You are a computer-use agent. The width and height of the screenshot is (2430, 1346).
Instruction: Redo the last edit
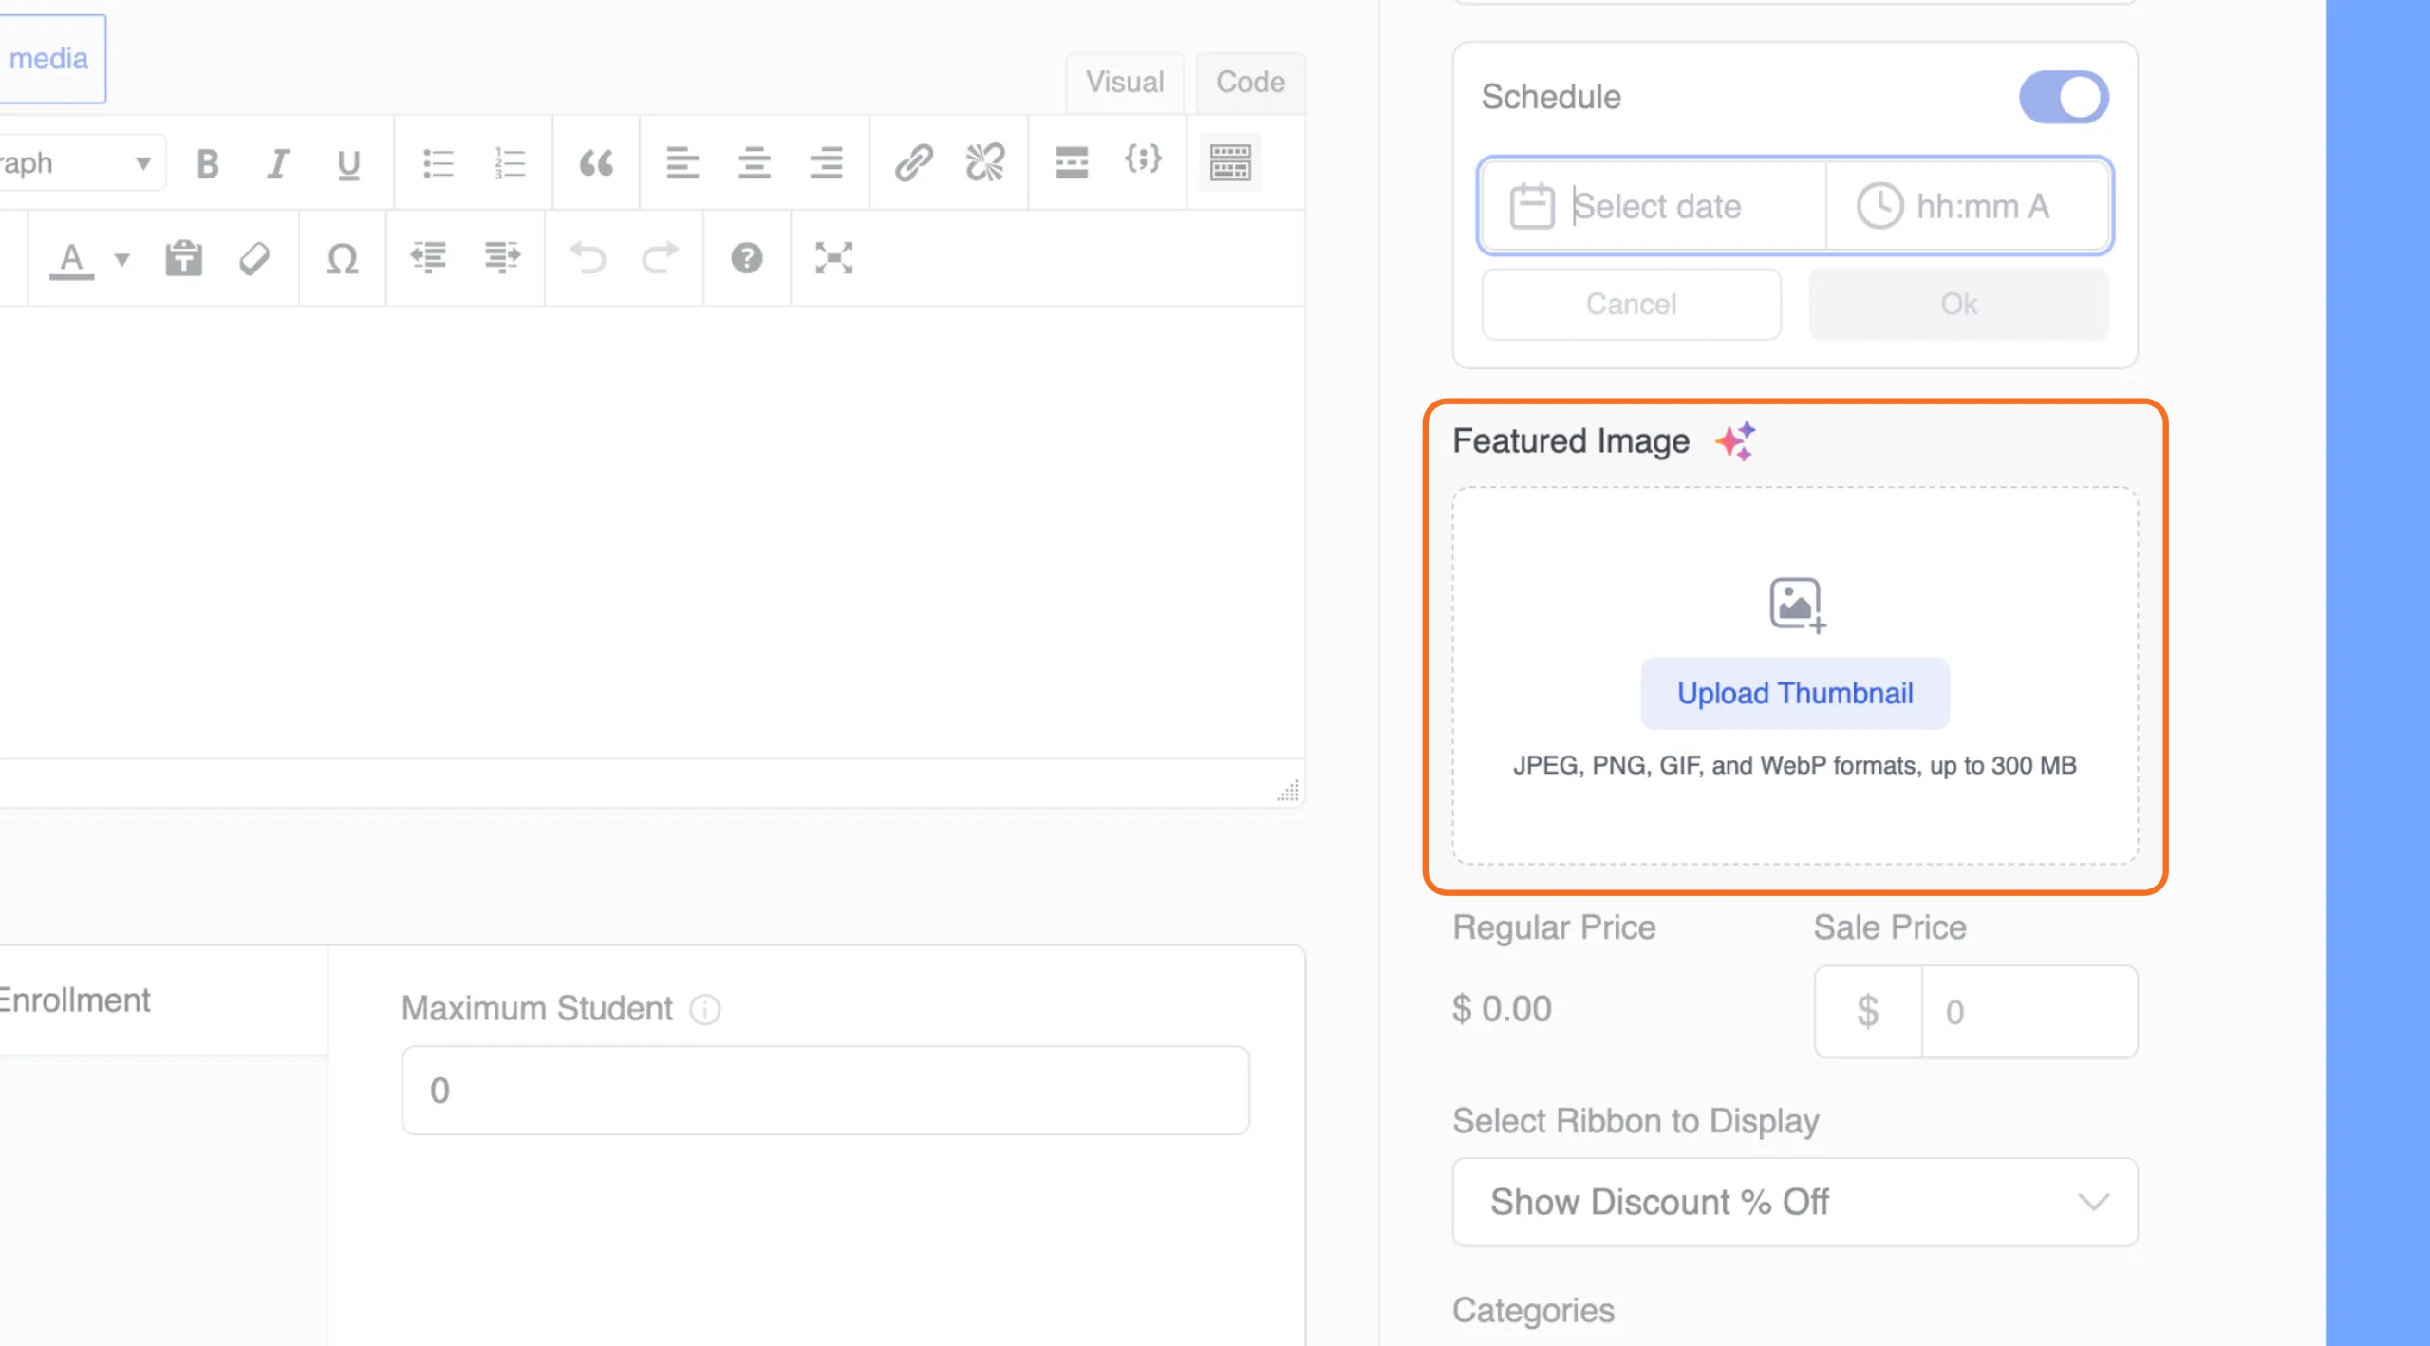pyautogui.click(x=660, y=258)
